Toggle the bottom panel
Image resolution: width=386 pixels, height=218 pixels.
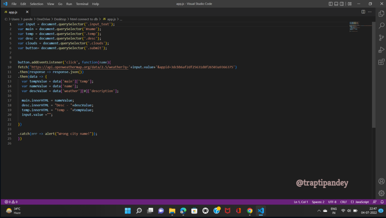click(x=336, y=4)
